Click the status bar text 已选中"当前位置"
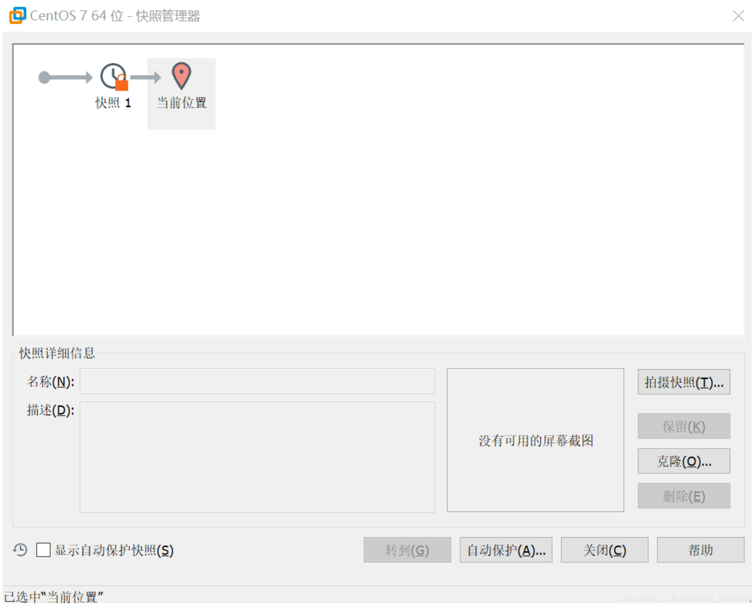Screen dimensions: 756x607 point(54,597)
